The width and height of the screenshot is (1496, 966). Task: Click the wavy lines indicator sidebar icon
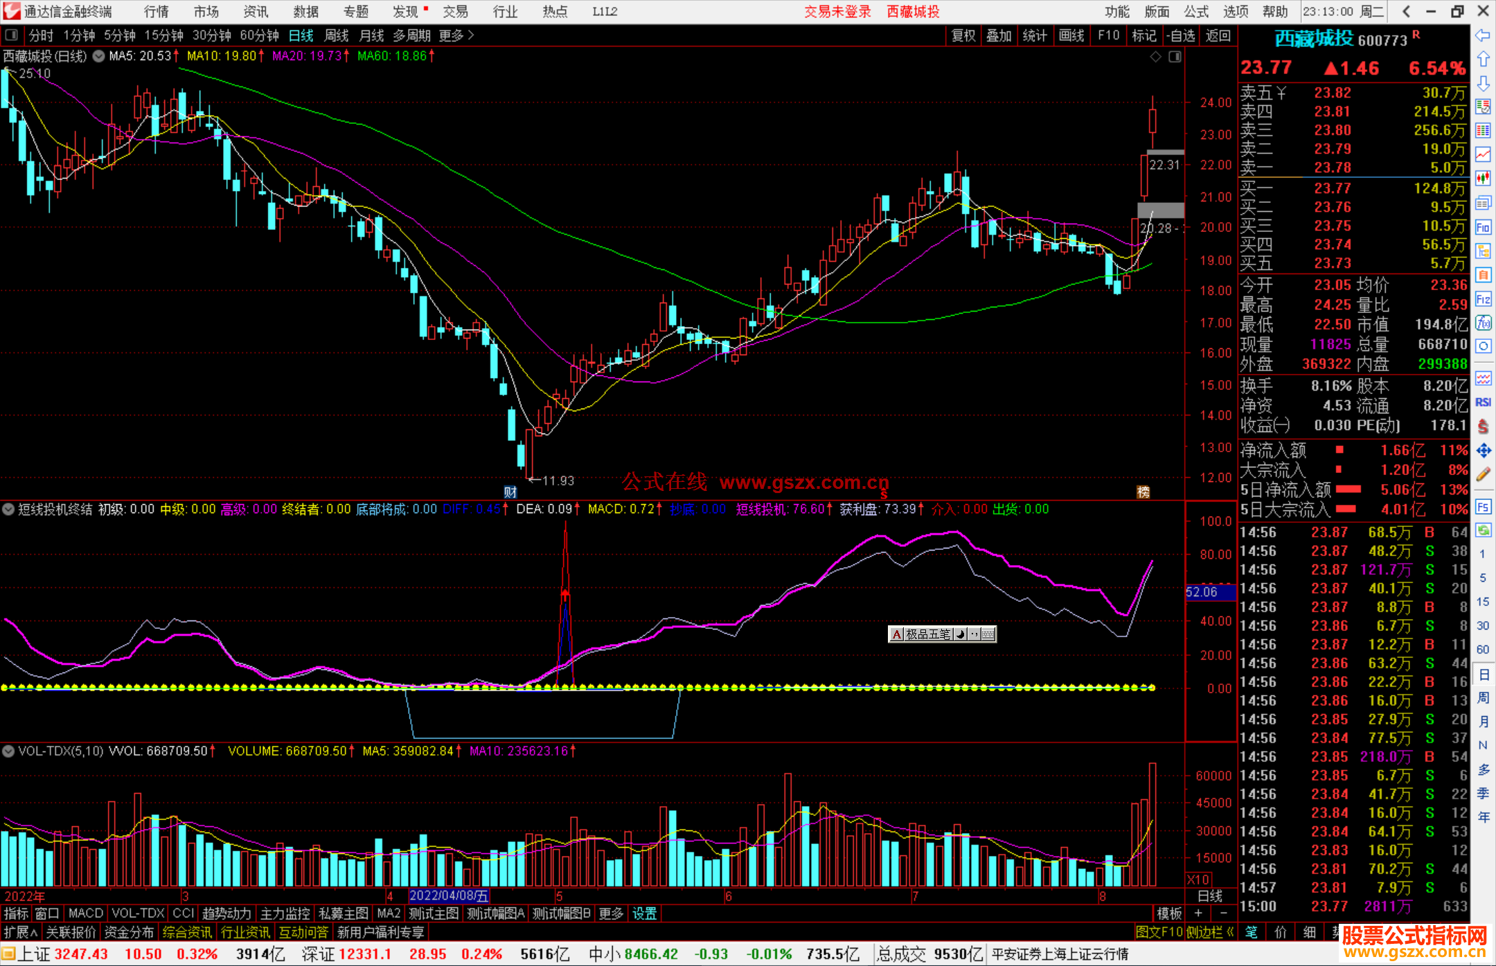pyautogui.click(x=1483, y=378)
